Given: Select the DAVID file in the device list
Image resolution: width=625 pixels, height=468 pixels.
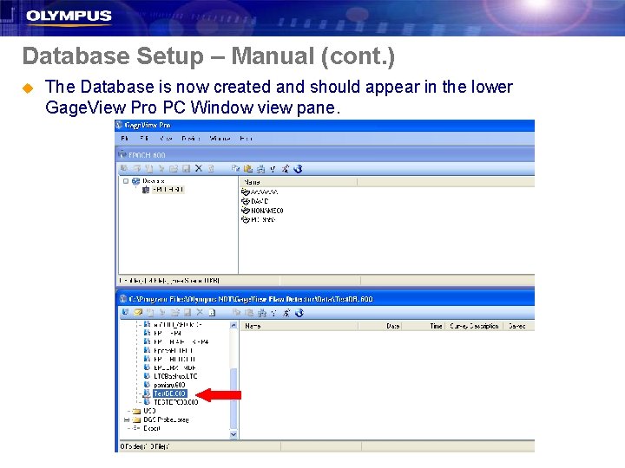Looking at the screenshot, I should pyautogui.click(x=260, y=201).
